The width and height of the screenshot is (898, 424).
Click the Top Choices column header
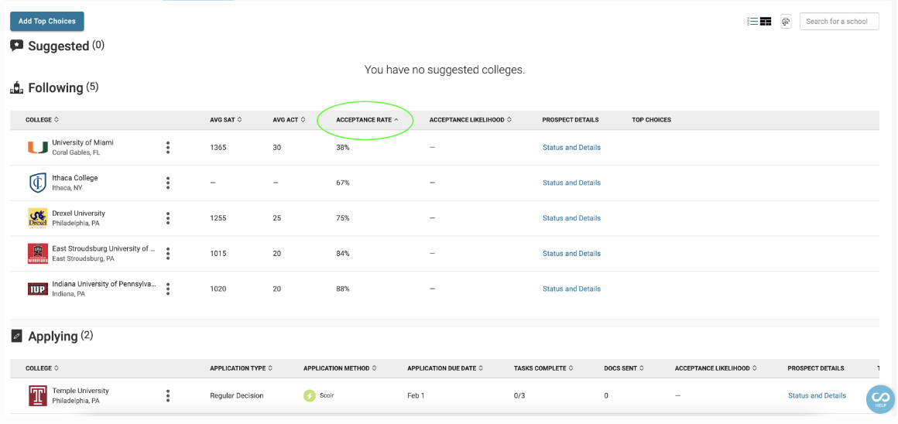click(651, 120)
